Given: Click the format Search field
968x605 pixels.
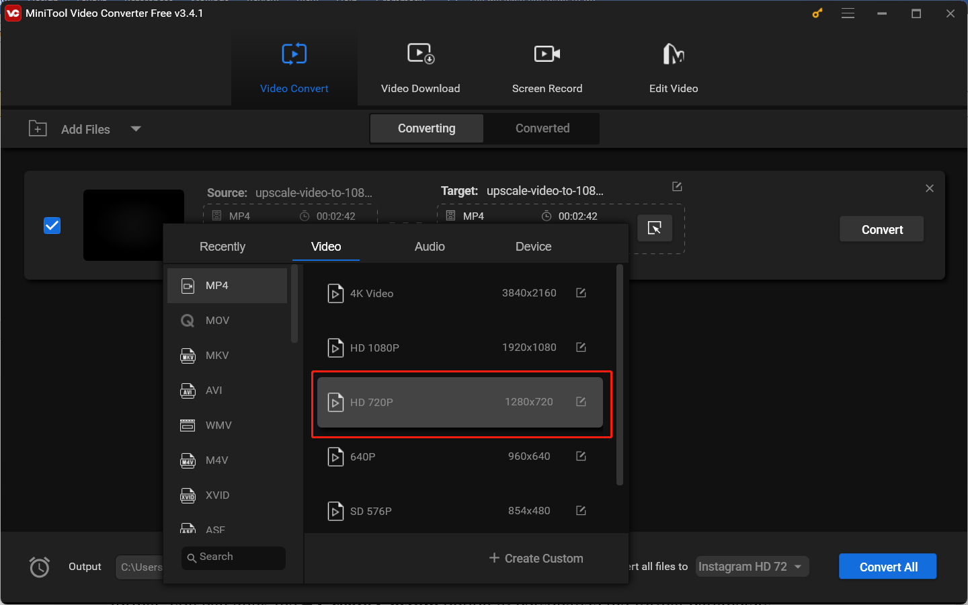Looking at the screenshot, I should [233, 557].
